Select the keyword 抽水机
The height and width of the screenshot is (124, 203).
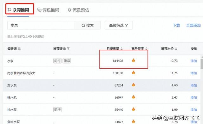point(12,97)
